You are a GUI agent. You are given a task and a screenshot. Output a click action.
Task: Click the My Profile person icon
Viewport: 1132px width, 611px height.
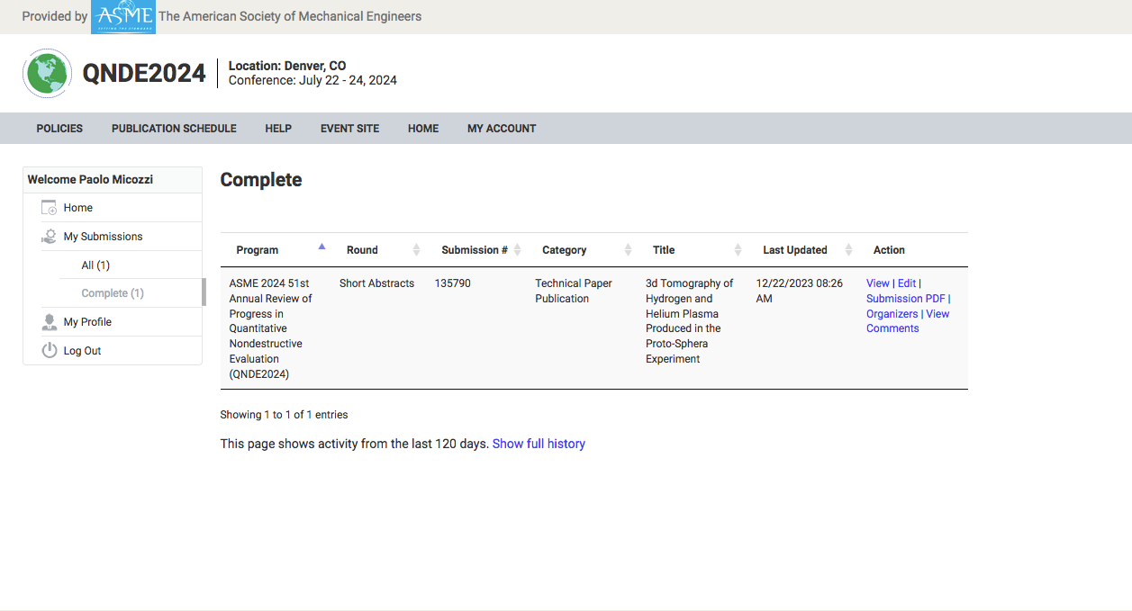coord(50,322)
